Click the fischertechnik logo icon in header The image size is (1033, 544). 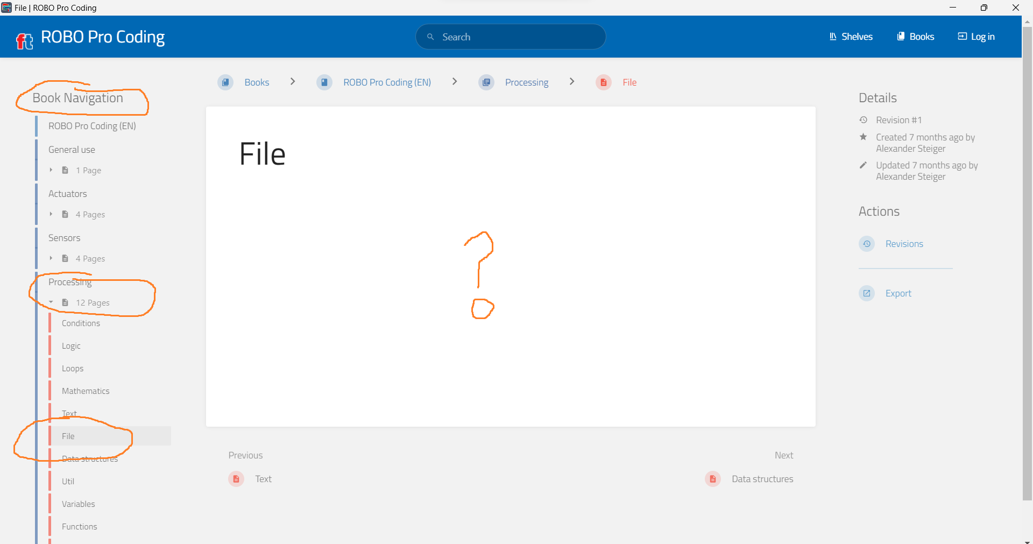coord(24,40)
